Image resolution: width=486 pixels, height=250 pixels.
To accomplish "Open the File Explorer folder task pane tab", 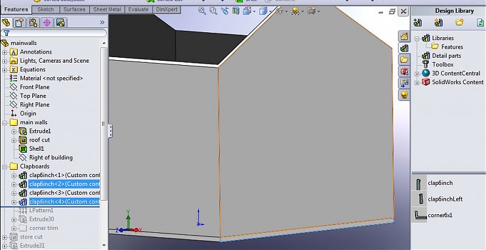I will pyautogui.click(x=404, y=59).
